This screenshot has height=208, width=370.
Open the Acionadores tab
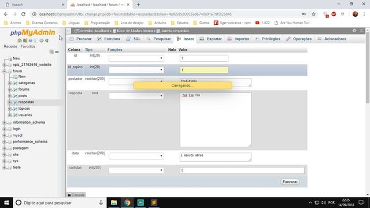[332, 39]
